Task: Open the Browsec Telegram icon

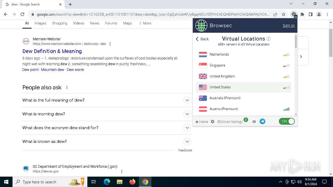Action: click(262, 121)
